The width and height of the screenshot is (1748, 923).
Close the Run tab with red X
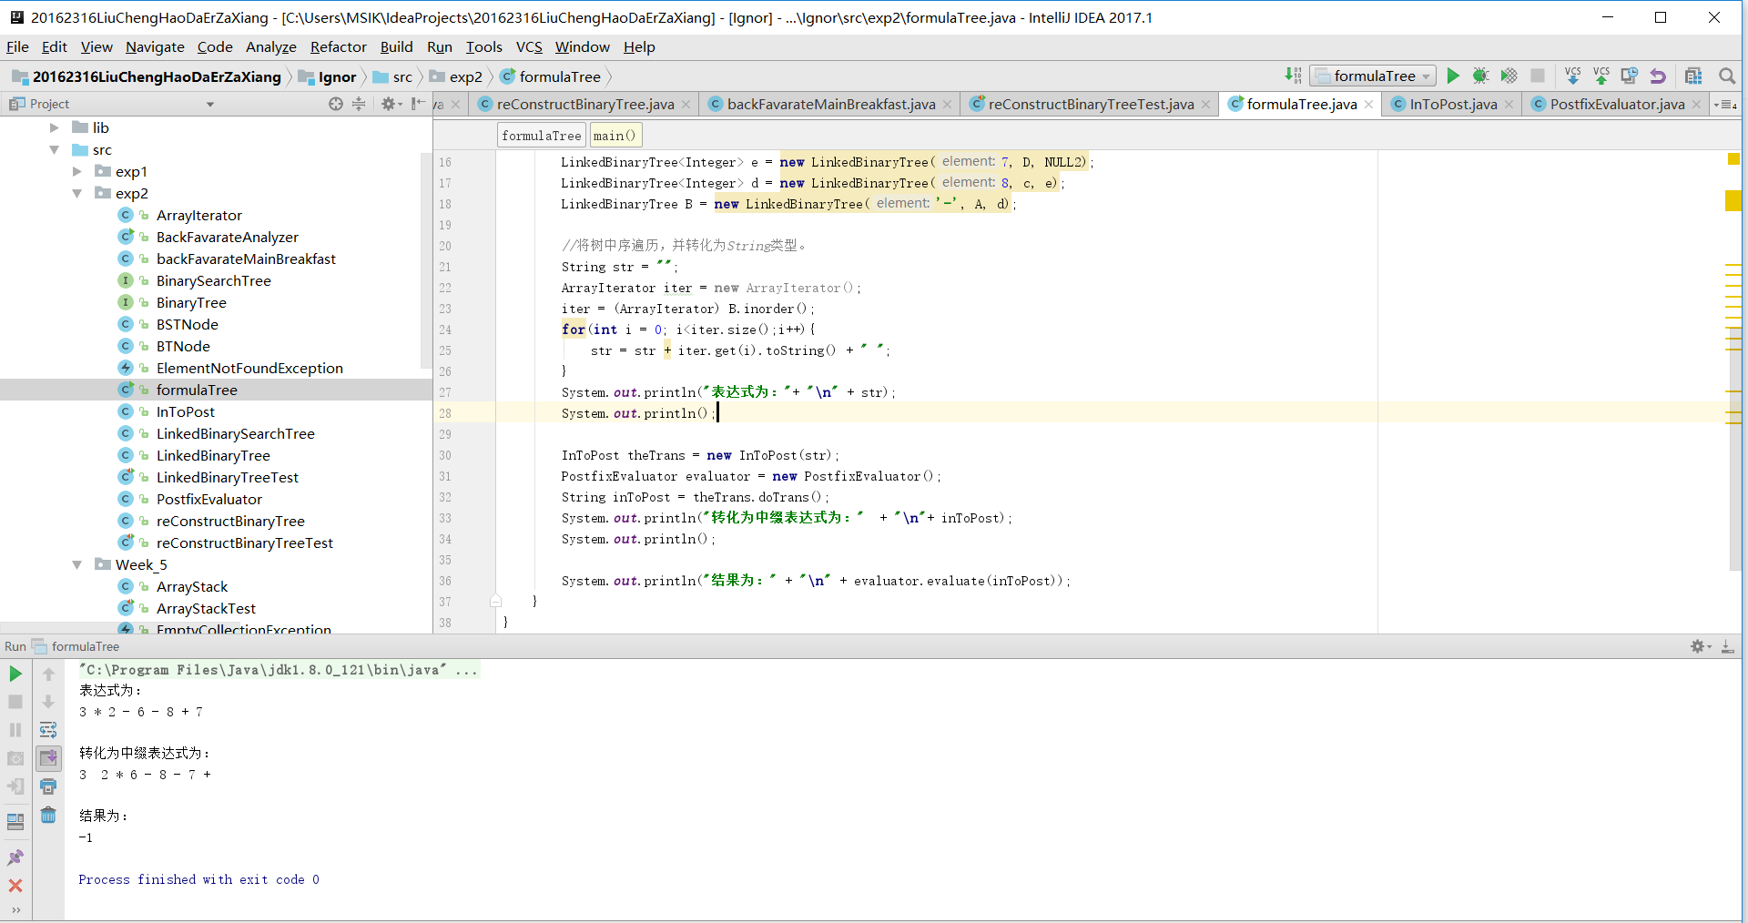pyautogui.click(x=15, y=885)
